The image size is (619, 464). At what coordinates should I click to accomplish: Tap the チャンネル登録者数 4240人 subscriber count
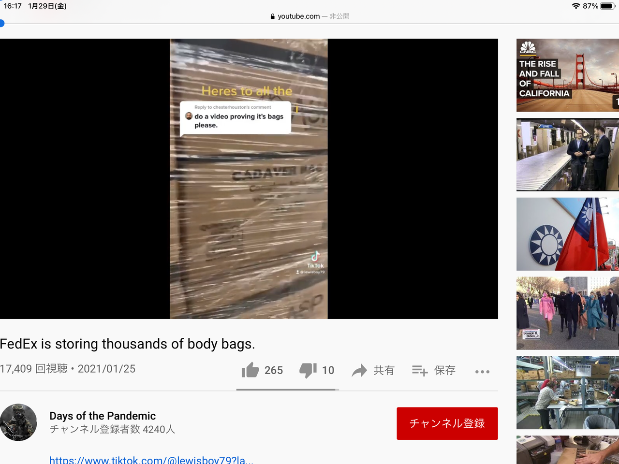click(112, 429)
